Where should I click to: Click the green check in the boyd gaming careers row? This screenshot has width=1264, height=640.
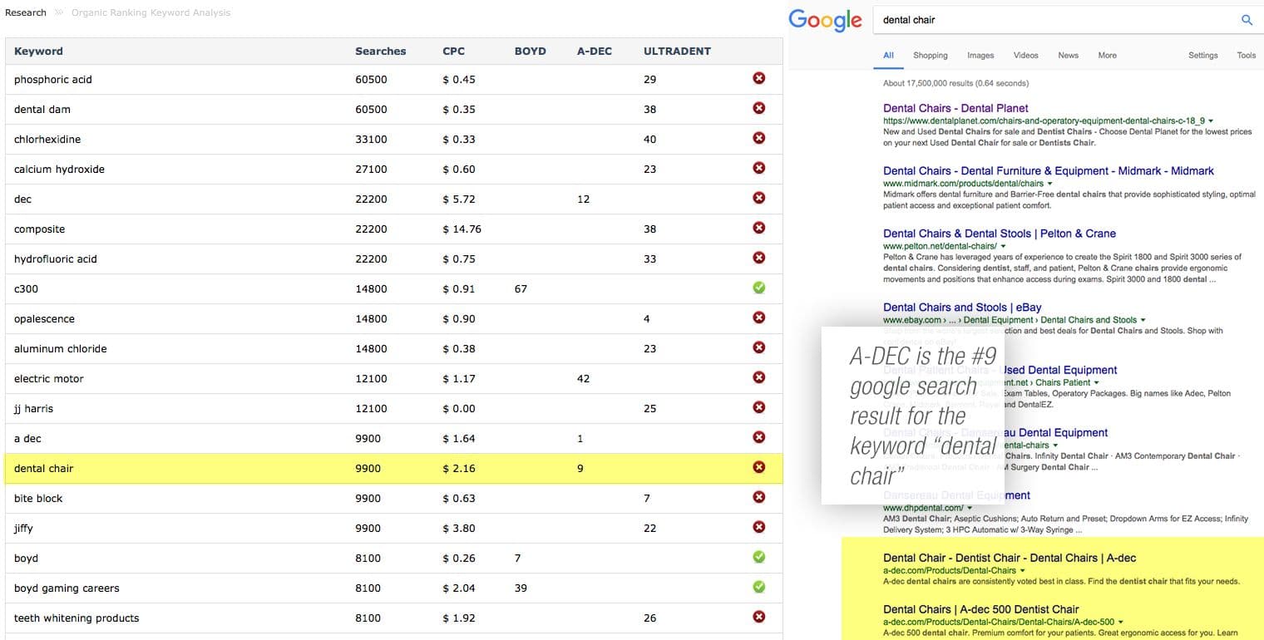pyautogui.click(x=758, y=587)
